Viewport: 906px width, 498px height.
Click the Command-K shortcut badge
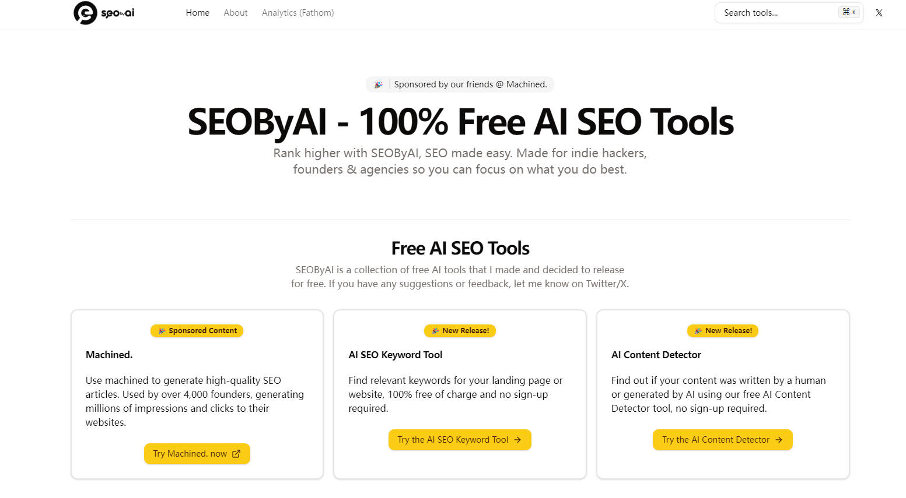(849, 12)
